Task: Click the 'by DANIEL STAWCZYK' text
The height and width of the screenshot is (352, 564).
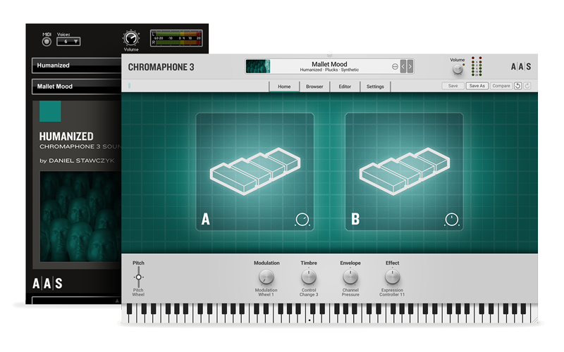Action: click(x=77, y=161)
